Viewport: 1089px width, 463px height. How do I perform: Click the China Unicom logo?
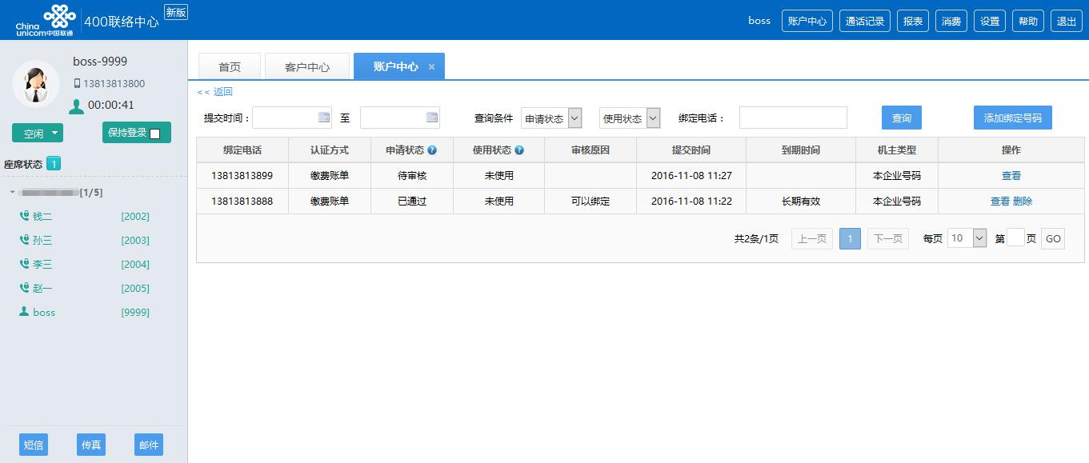coord(46,20)
